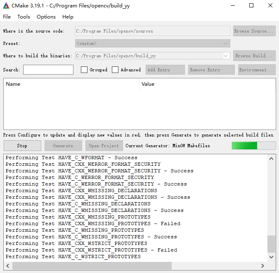Select log line HAVE_C_WMISSING_PROTOTYPES - Success
The height and width of the screenshot is (273, 279).
coord(91,237)
